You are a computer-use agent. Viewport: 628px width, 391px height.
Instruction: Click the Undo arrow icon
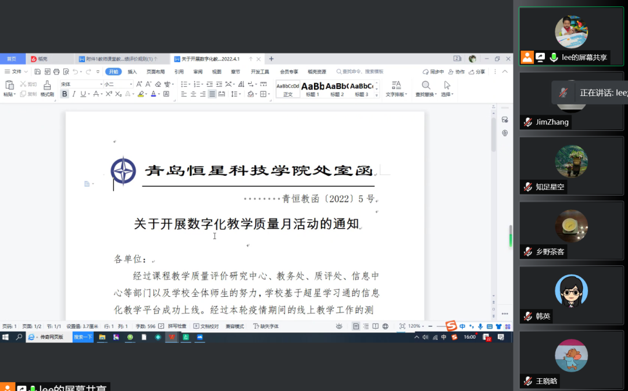pyautogui.click(x=76, y=72)
